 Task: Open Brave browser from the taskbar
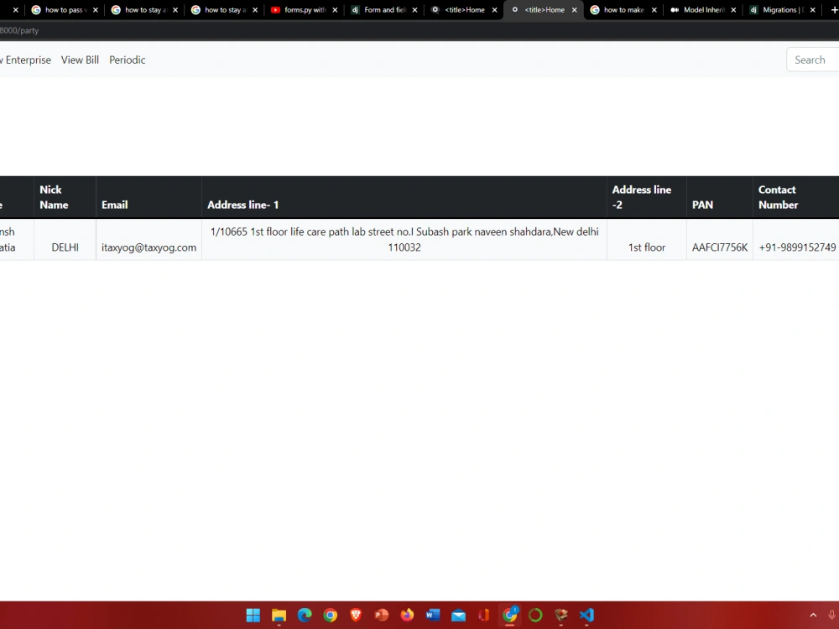tap(355, 615)
